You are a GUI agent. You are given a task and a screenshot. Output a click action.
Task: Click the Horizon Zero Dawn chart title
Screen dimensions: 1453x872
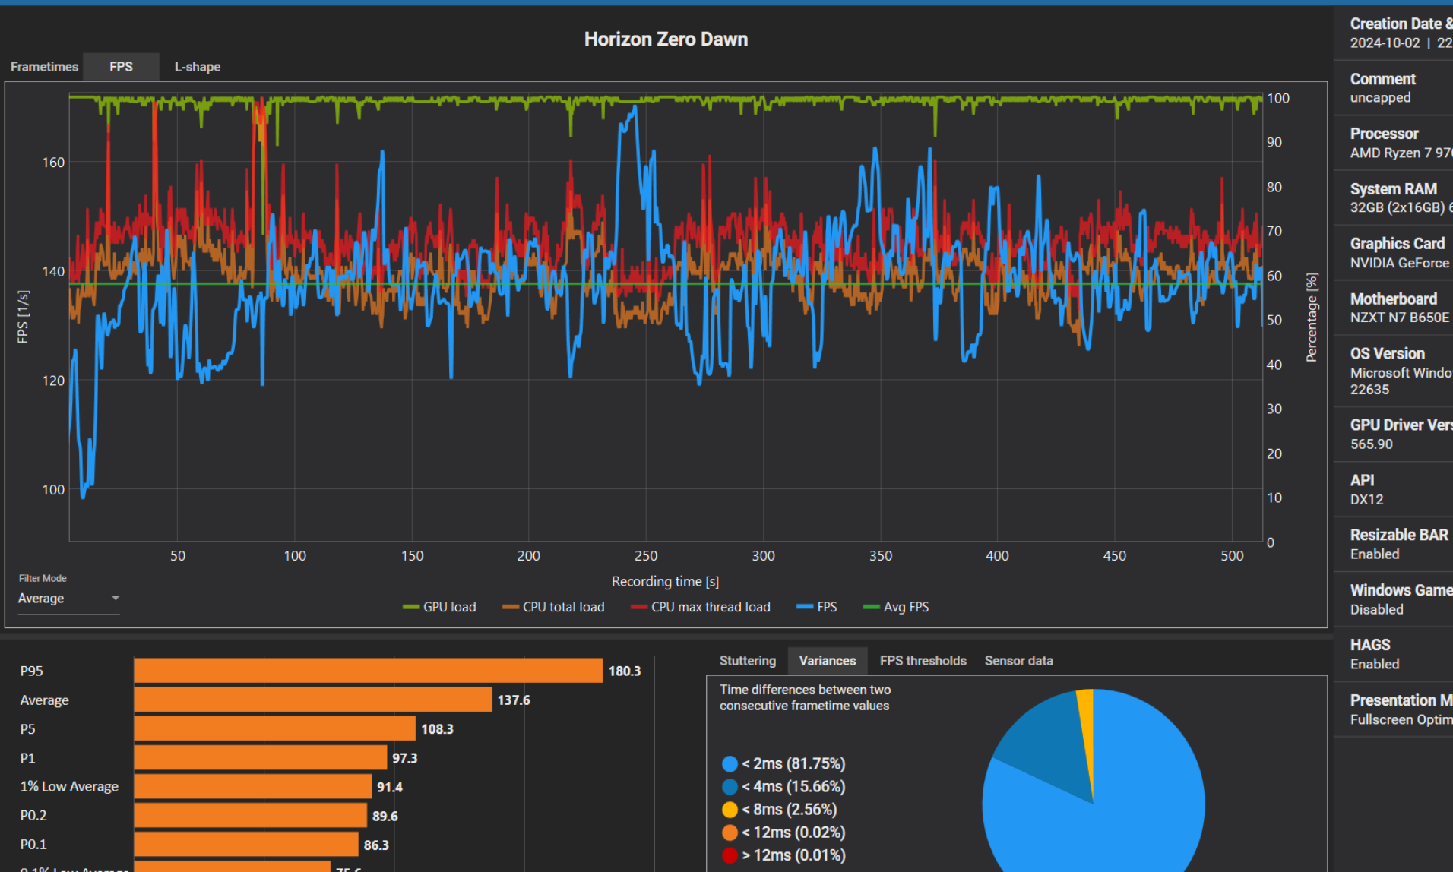(666, 39)
